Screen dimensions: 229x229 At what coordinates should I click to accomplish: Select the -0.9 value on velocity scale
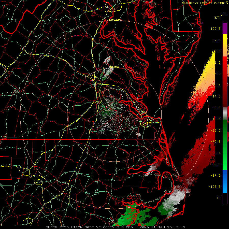[217, 108]
